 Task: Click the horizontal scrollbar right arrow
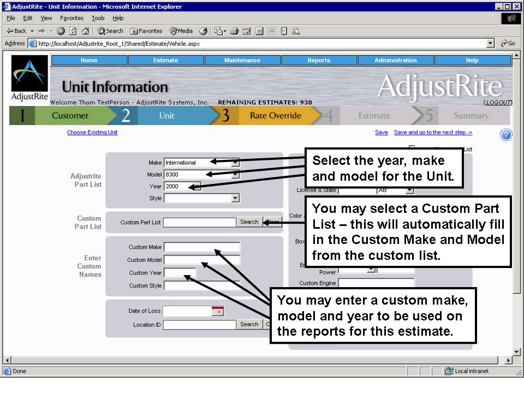tap(508, 360)
